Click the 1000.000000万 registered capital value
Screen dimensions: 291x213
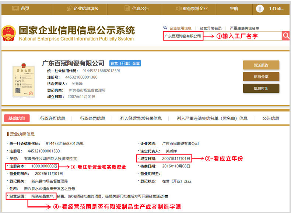[44, 166]
